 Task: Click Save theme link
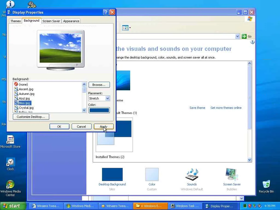pyautogui.click(x=197, y=108)
